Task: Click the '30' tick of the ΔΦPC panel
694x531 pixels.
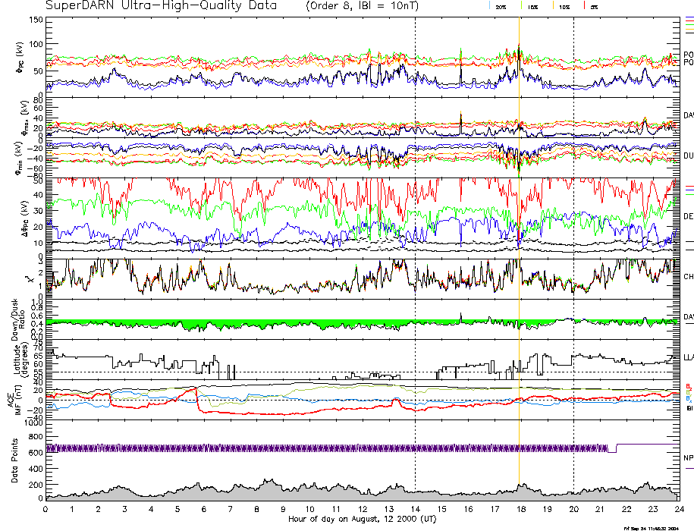Action: [x=39, y=211]
